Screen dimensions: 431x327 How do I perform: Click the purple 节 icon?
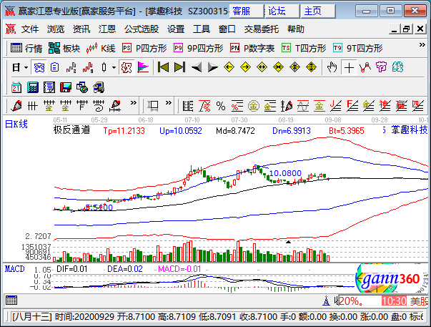click(381, 67)
